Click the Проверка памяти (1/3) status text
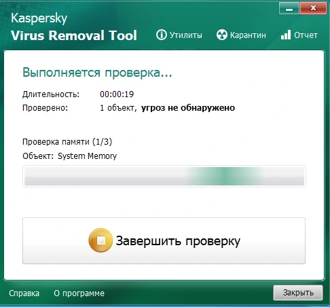This screenshot has height=307, width=330. pos(67,142)
